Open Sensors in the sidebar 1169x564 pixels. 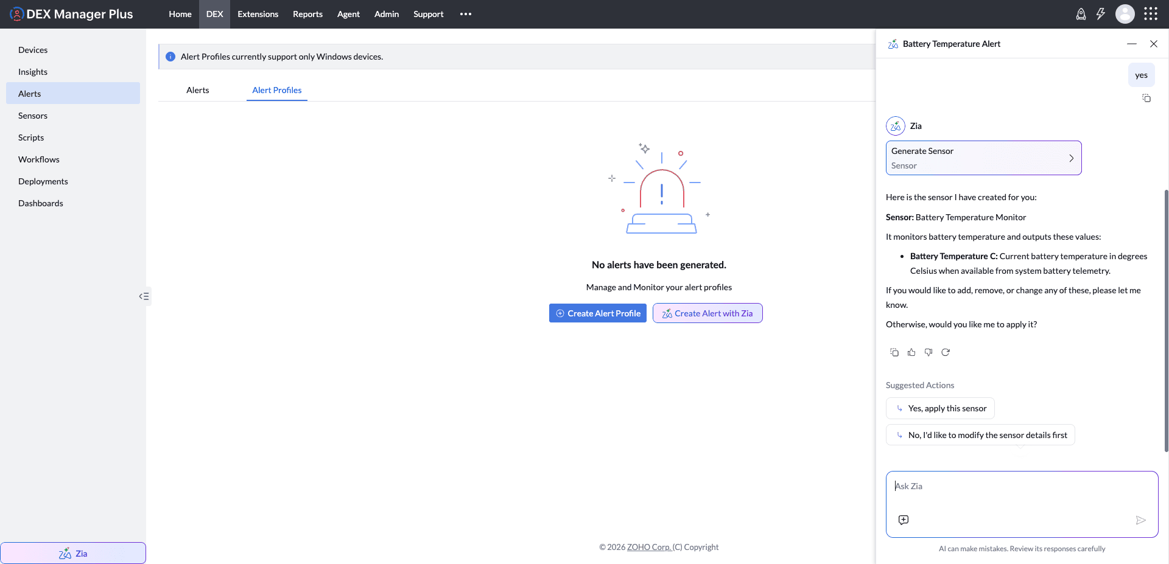(x=73, y=116)
